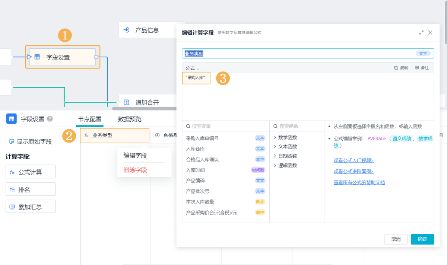Image resolution: width=447 pixels, height=265 pixels.
Task: Add a ranking calculated field
Action: pyautogui.click(x=31, y=189)
